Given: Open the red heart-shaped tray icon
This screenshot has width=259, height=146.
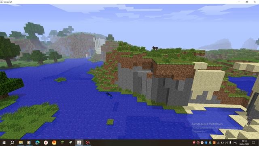Looking at the screenshot, I should click(194, 142).
